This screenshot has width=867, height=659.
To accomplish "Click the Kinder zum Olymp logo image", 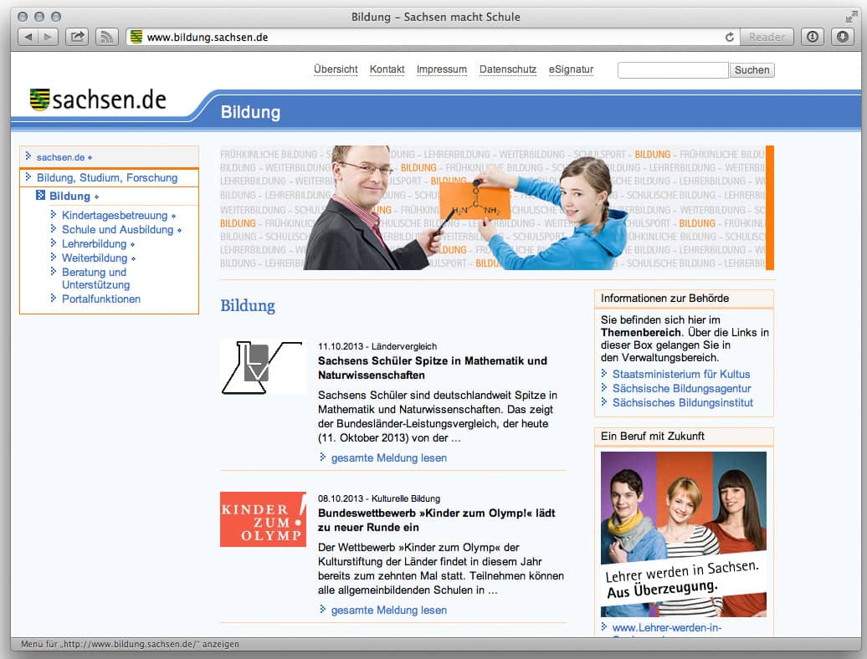I will tap(263, 519).
